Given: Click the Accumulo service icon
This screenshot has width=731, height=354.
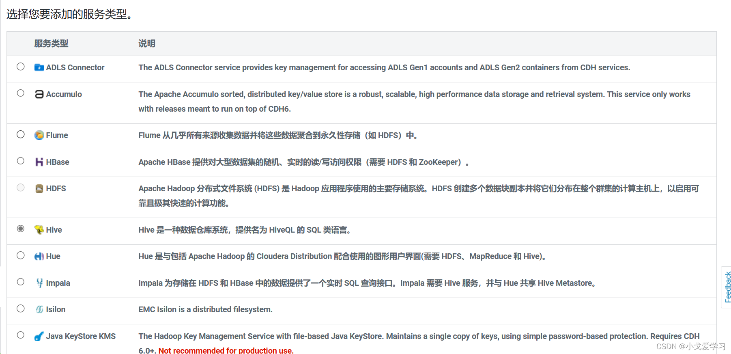Looking at the screenshot, I should (x=39, y=94).
